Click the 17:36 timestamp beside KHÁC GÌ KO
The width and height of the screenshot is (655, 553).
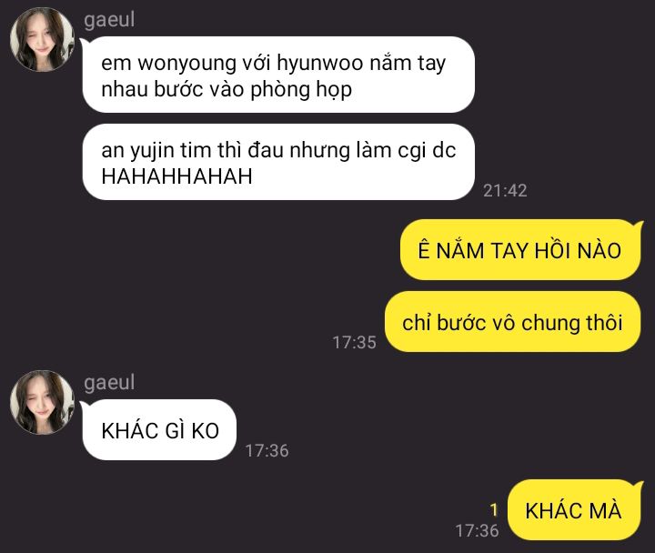(267, 450)
